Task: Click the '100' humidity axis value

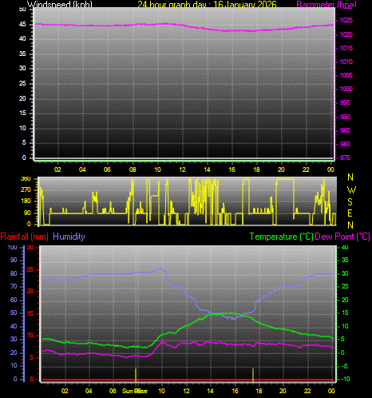Action: tap(12, 247)
